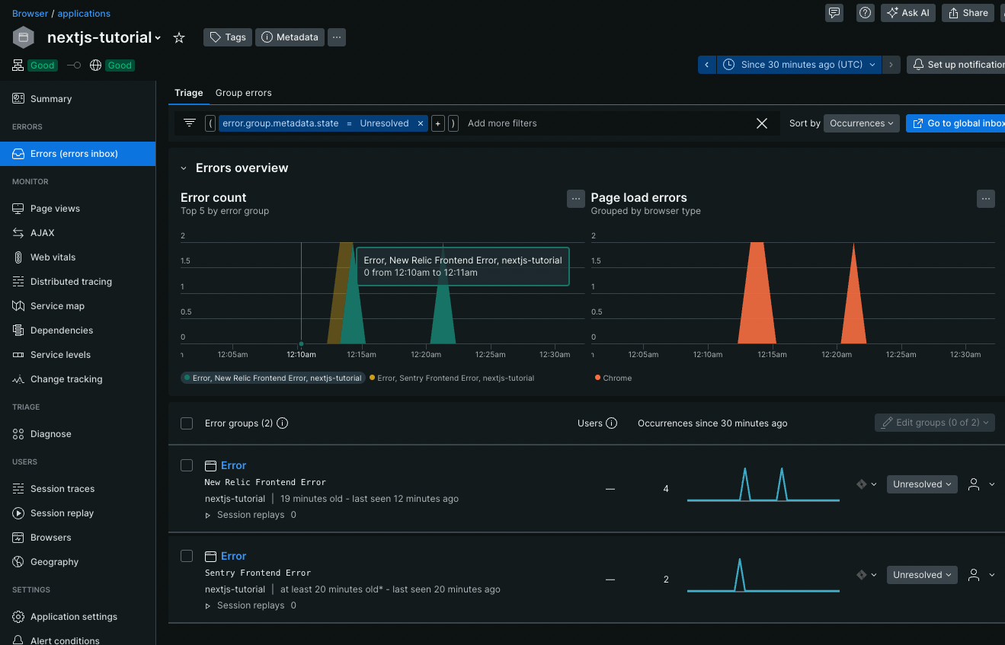Open Sort by Occurrences dropdown
This screenshot has height=645, width=1005.
[x=862, y=123]
